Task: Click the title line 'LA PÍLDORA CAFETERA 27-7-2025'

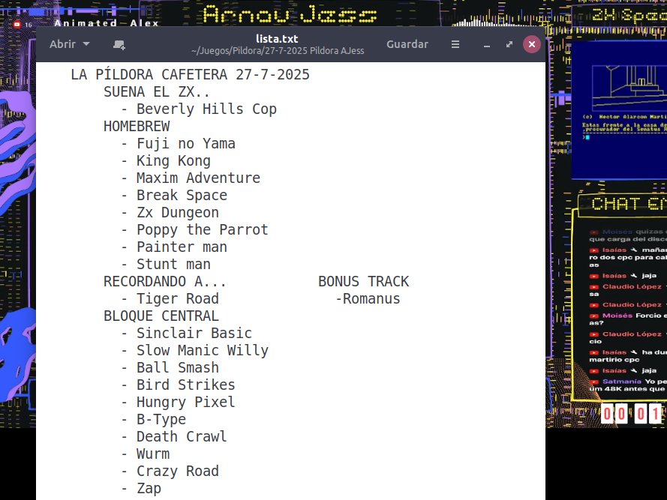Action: point(190,74)
